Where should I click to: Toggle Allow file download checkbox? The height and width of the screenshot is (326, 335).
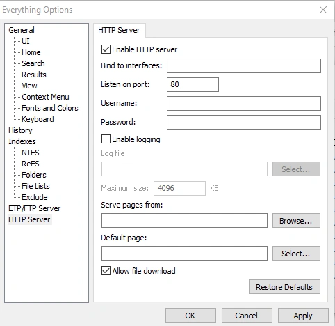[106, 271]
